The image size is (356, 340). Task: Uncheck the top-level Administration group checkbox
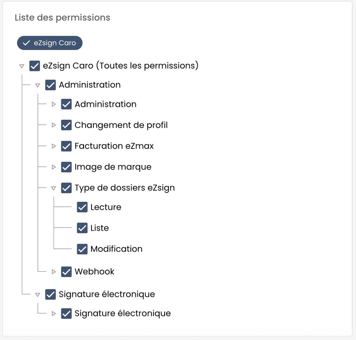(50, 85)
